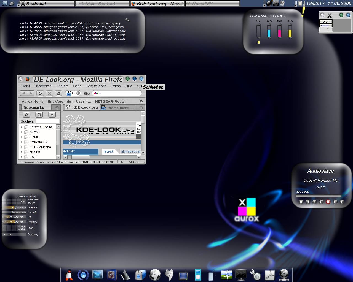Go forward with Firefox forward arrow

[x=31, y=93]
